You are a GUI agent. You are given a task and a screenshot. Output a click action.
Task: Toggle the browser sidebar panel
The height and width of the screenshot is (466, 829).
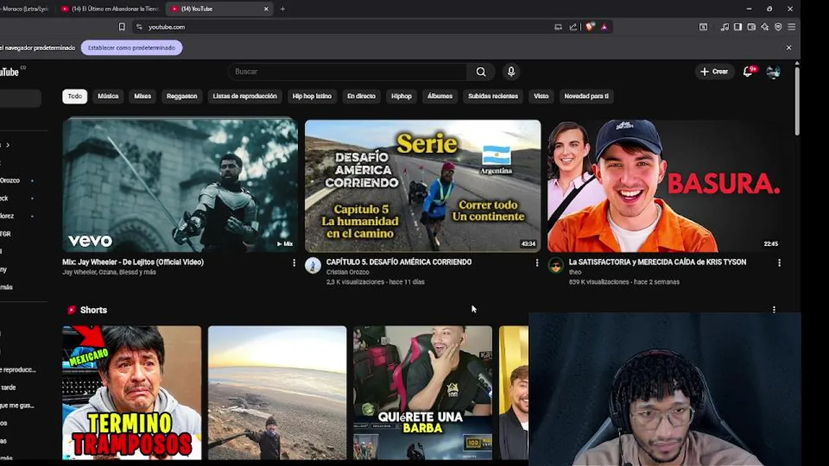tap(738, 27)
